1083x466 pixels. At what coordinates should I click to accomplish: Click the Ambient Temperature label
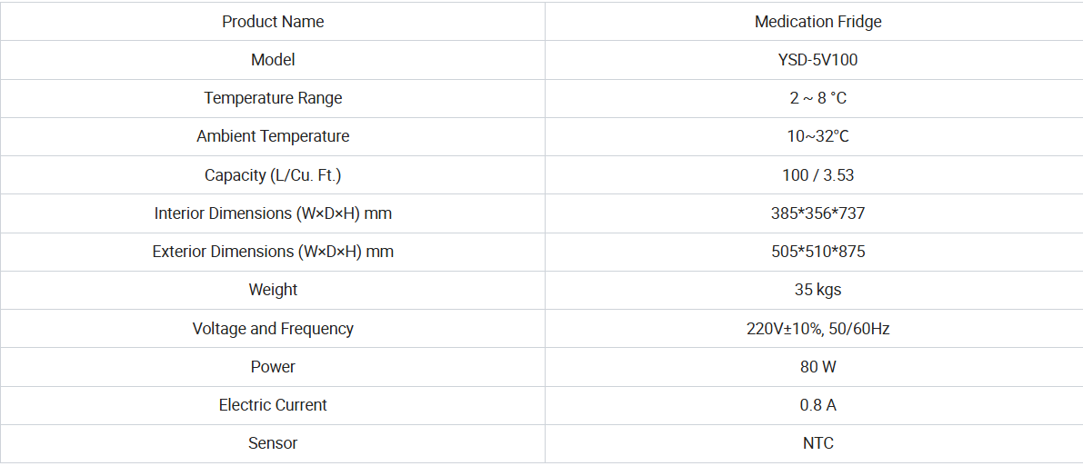pos(273,136)
